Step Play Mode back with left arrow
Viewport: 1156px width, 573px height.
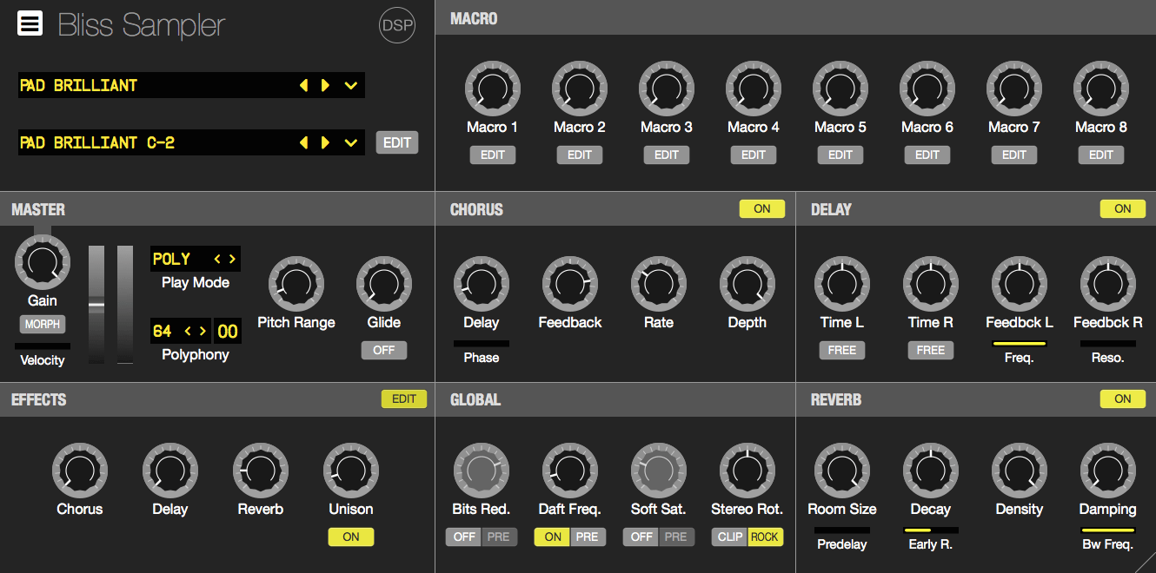(217, 259)
